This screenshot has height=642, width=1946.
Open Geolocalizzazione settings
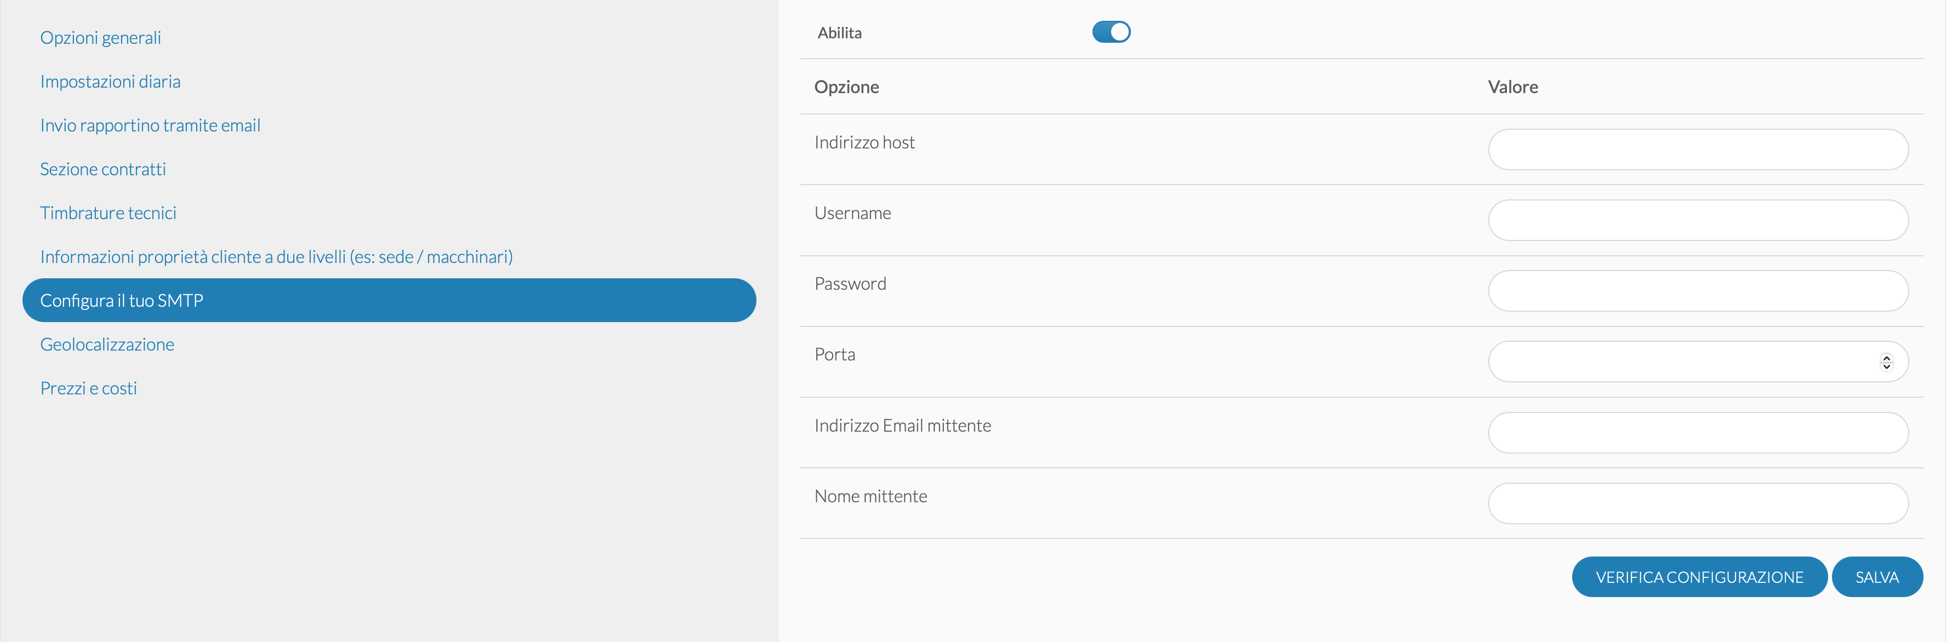[x=107, y=345]
